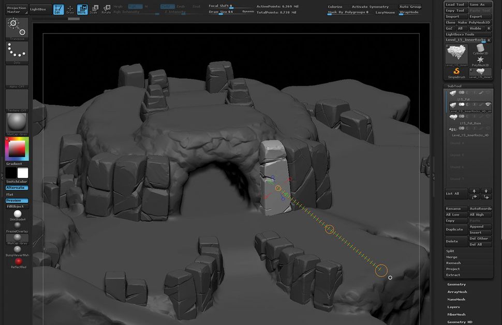Select the Rotate mode icon
The image size is (502, 325).
click(107, 9)
